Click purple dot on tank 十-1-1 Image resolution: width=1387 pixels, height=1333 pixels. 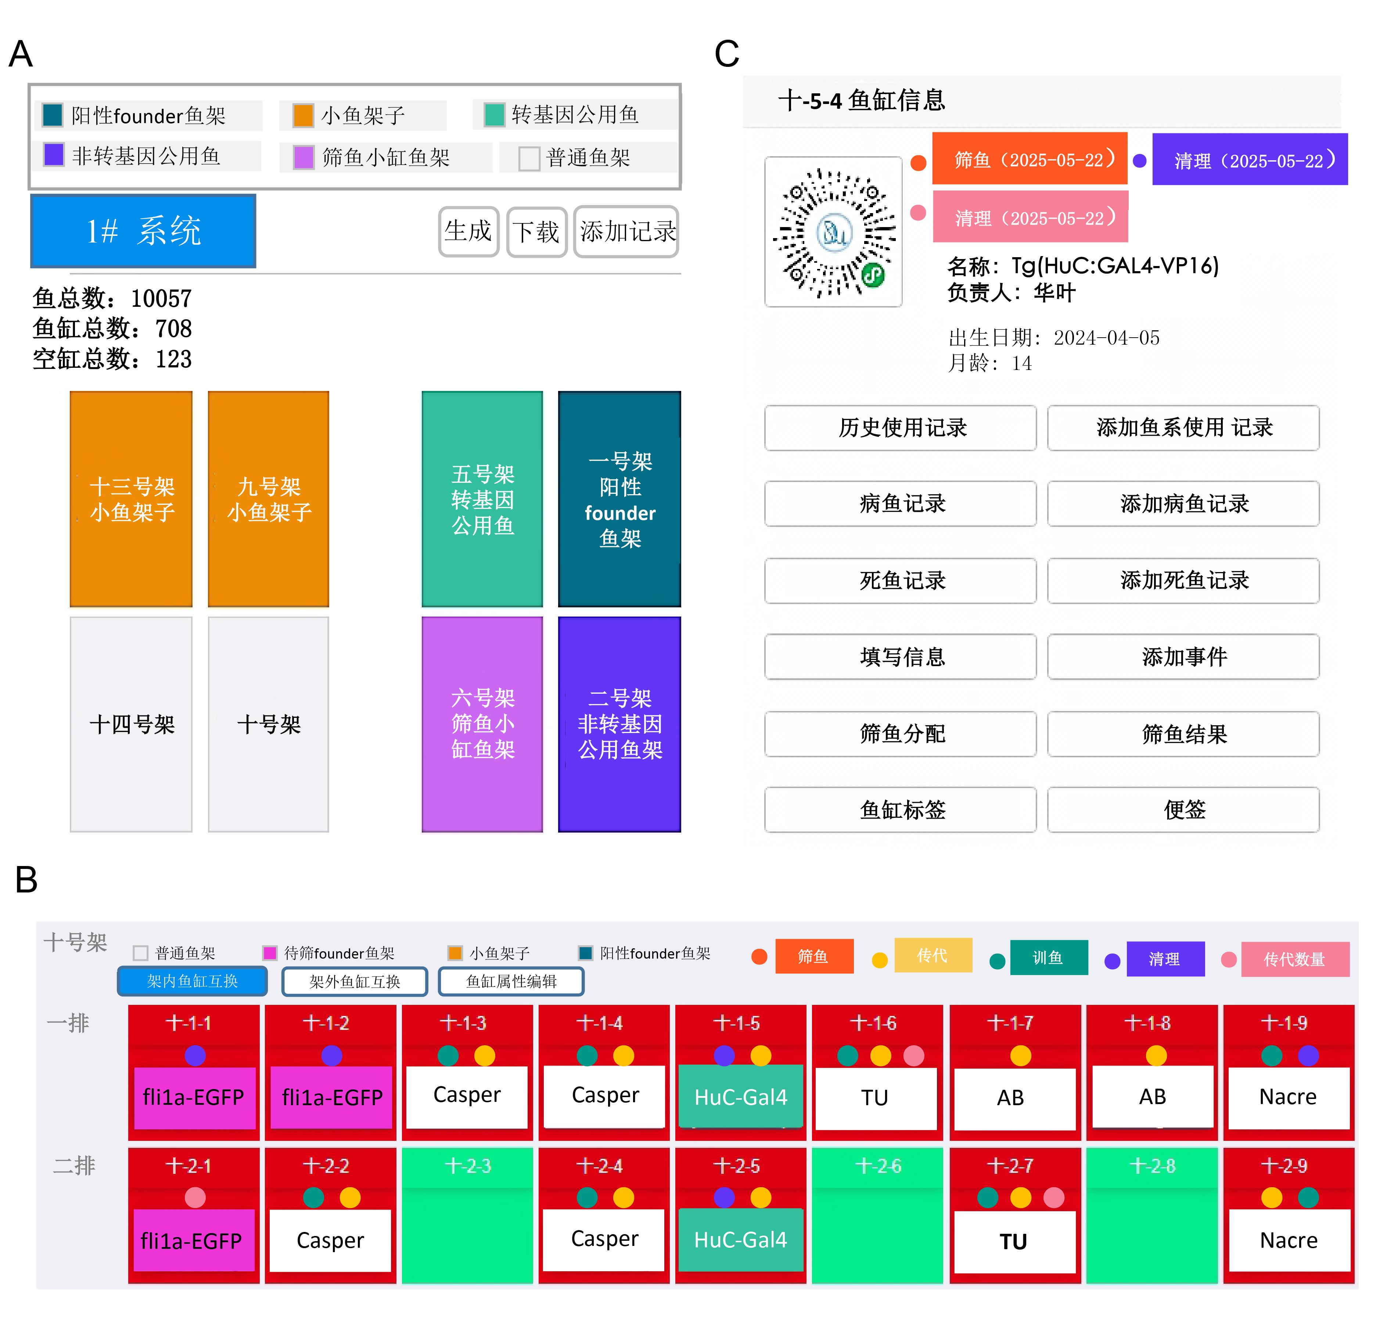point(195,1055)
